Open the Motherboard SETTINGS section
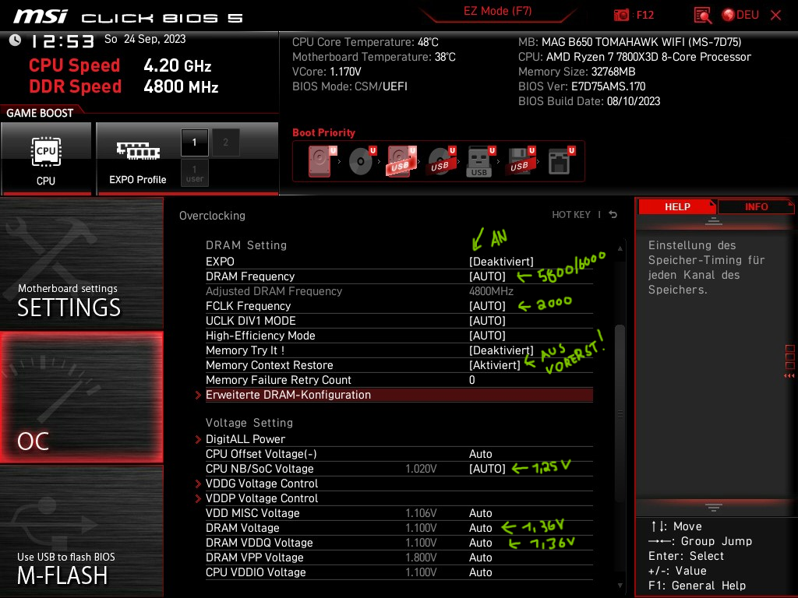The image size is (798, 598). click(81, 263)
